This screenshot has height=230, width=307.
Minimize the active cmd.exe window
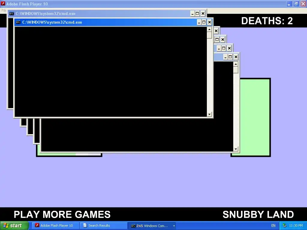pos(199,22)
